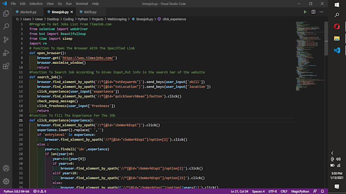The image size is (346, 194).
Task: Run Python file with play button
Action: point(305,12)
